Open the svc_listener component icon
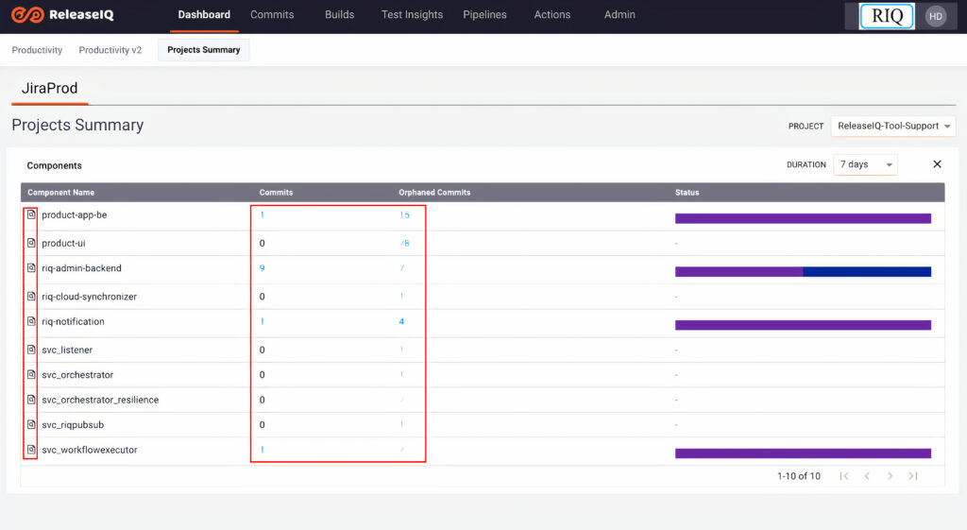 [x=31, y=350]
